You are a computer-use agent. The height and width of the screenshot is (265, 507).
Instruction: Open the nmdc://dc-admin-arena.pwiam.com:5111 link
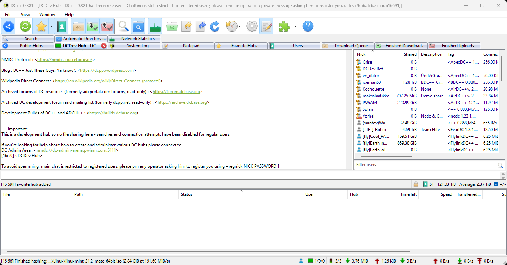[76, 150]
